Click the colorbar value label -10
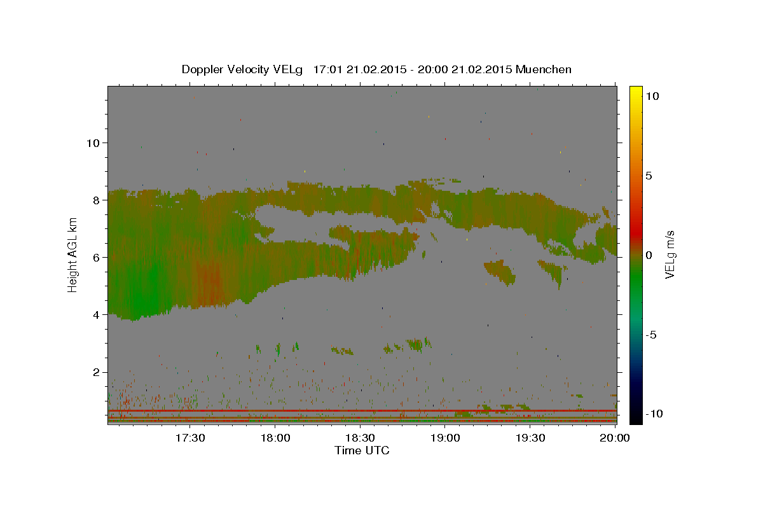Viewport: 763px width, 509px height. coord(654,414)
